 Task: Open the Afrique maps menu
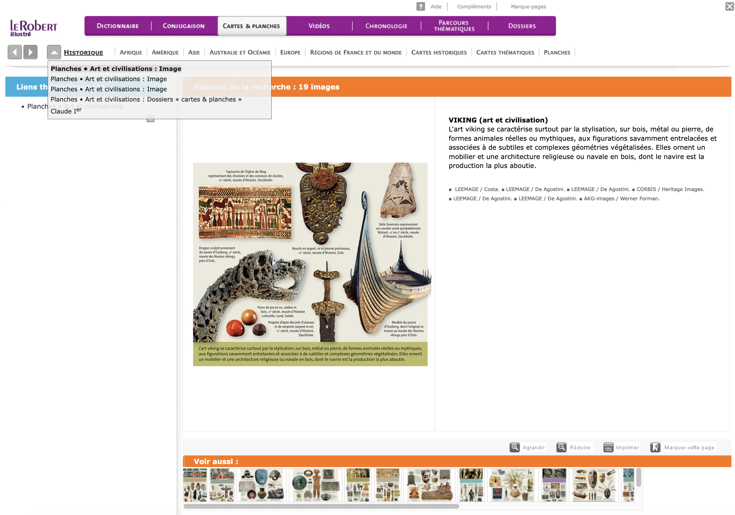[x=131, y=52]
